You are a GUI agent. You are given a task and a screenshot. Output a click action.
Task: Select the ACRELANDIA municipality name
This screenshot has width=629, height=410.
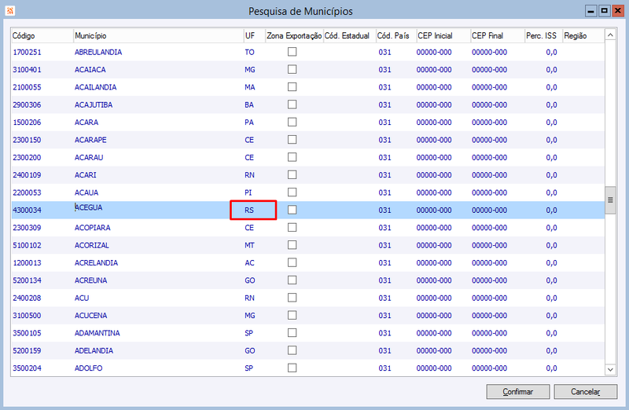(96, 263)
